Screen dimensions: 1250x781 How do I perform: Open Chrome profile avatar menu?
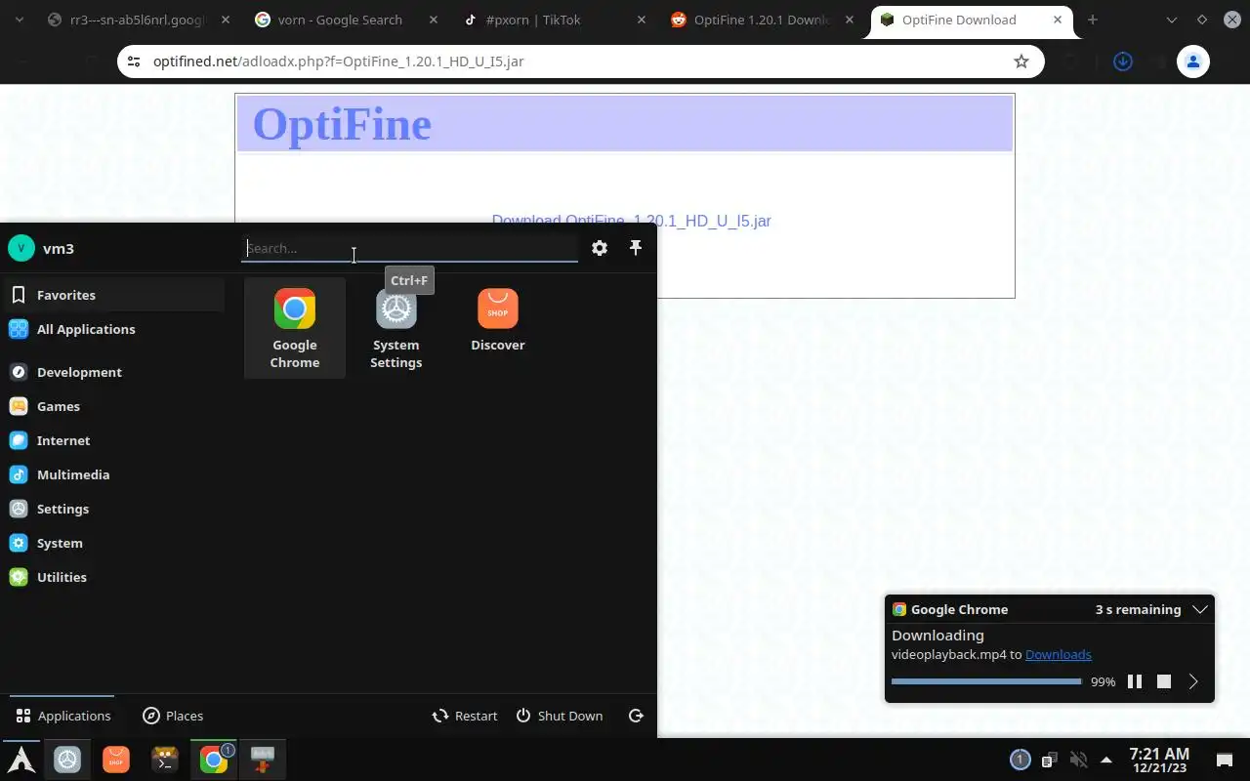(1193, 62)
